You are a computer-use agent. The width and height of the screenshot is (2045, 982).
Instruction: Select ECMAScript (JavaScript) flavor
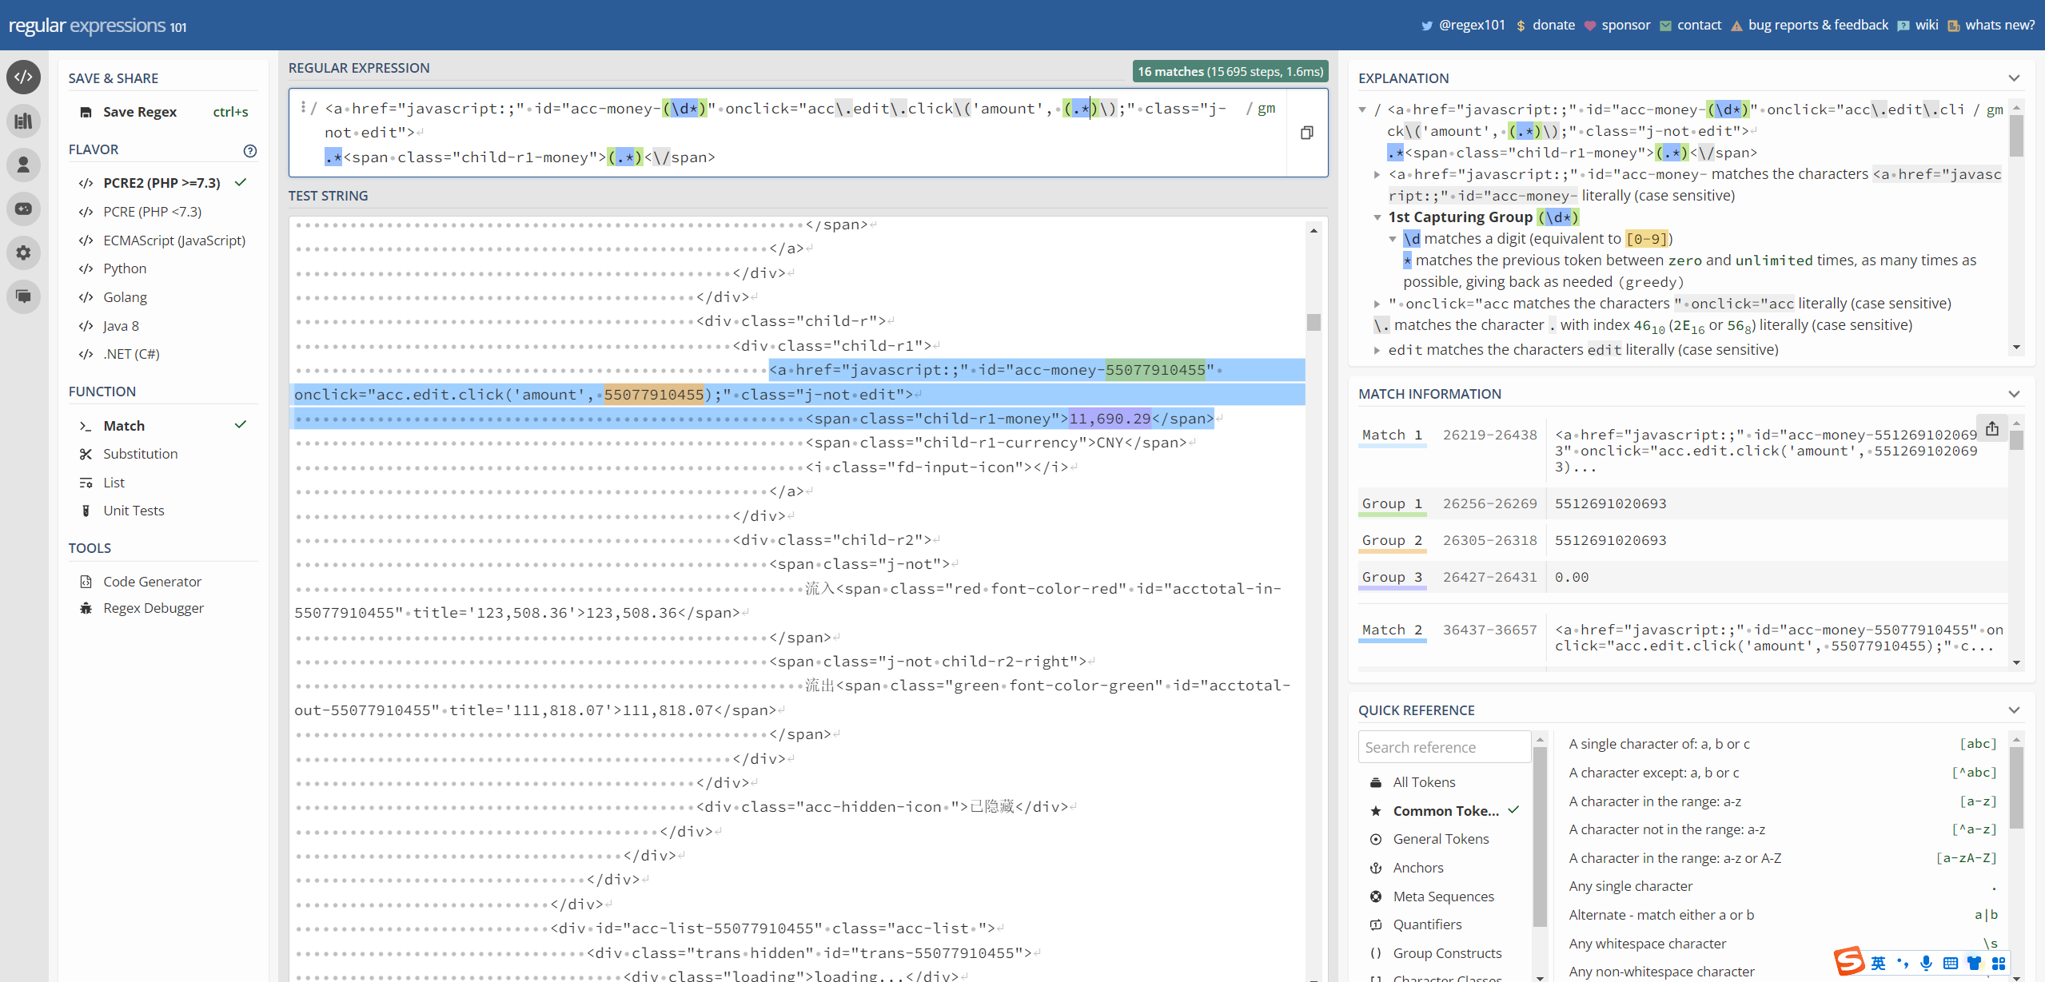(x=173, y=240)
